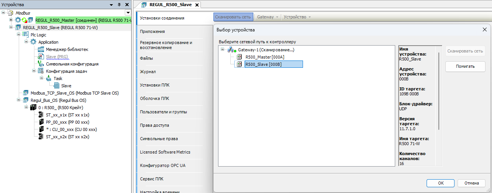
Task: Collapse the Gateway-1 node in dialog
Action: click(222, 49)
